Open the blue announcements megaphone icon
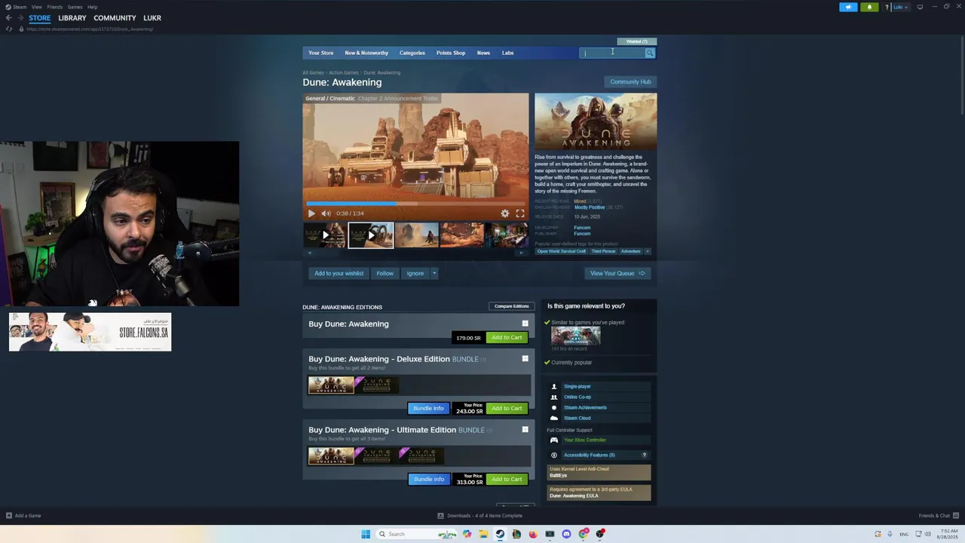Image resolution: width=965 pixels, height=543 pixels. coord(848,7)
